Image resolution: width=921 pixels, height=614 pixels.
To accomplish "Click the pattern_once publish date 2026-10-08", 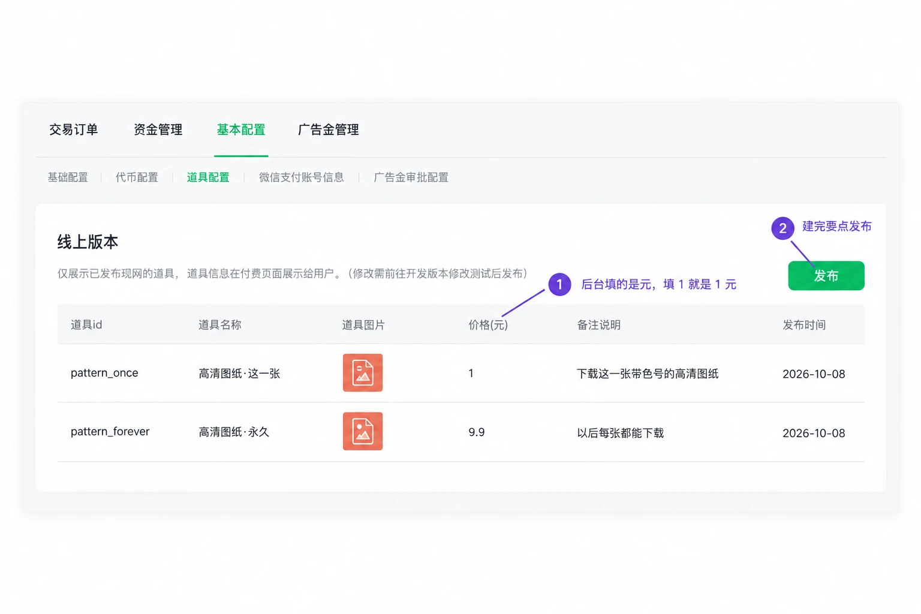I will click(814, 374).
